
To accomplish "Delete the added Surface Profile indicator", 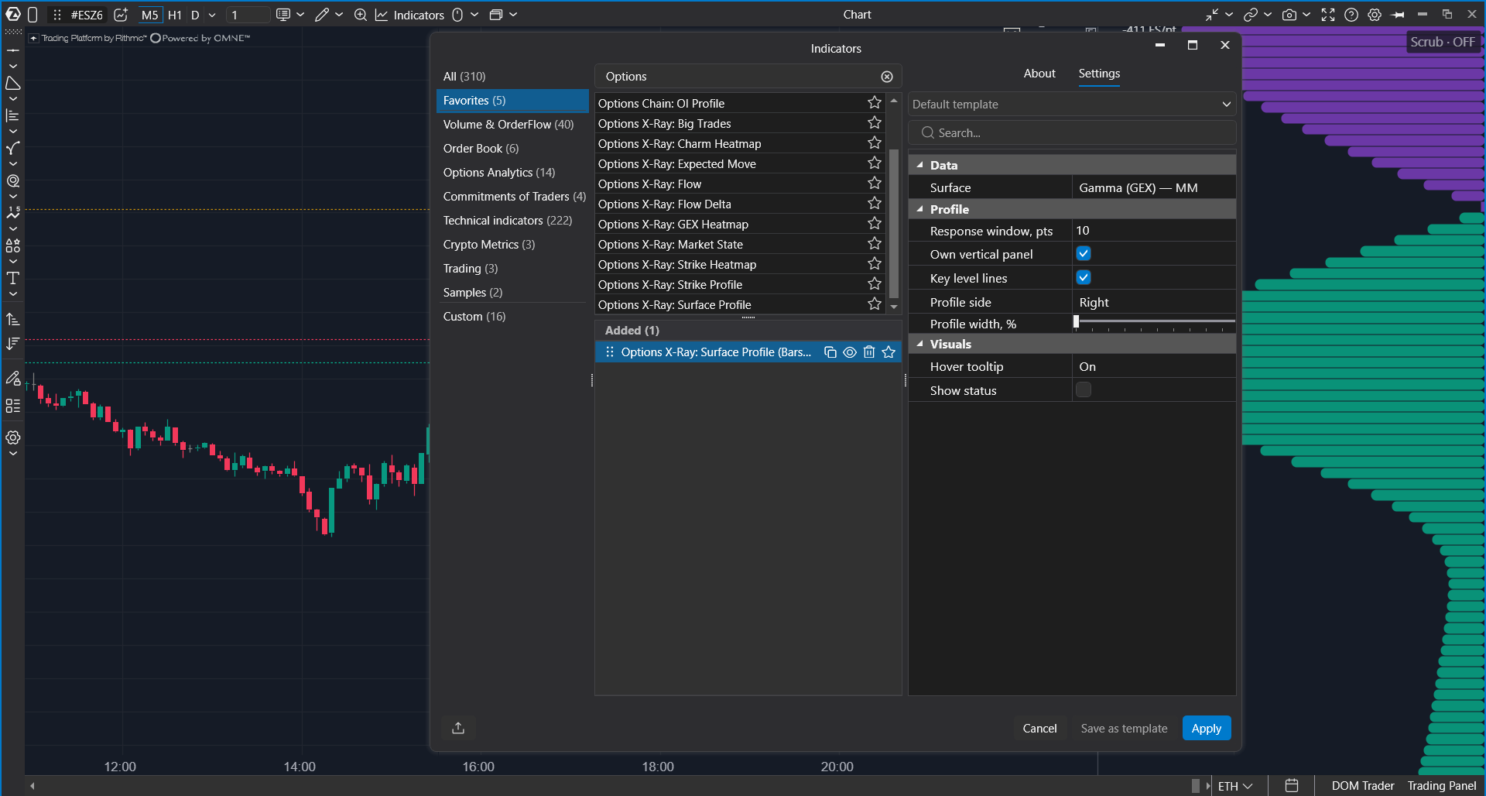I will tap(869, 352).
